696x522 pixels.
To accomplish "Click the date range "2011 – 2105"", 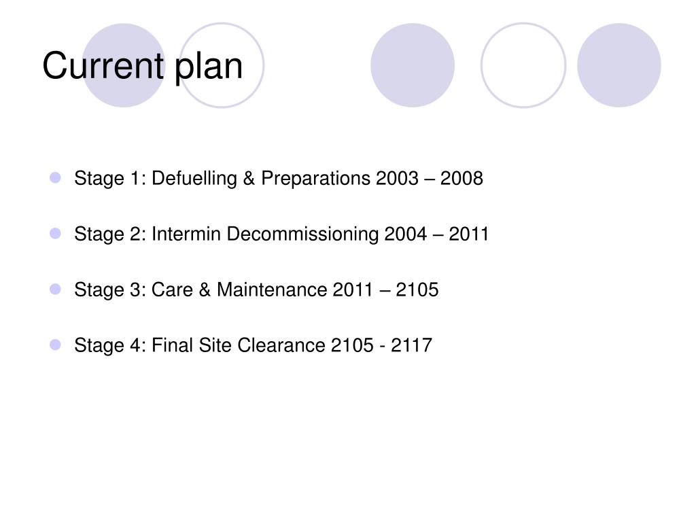I will (x=385, y=290).
